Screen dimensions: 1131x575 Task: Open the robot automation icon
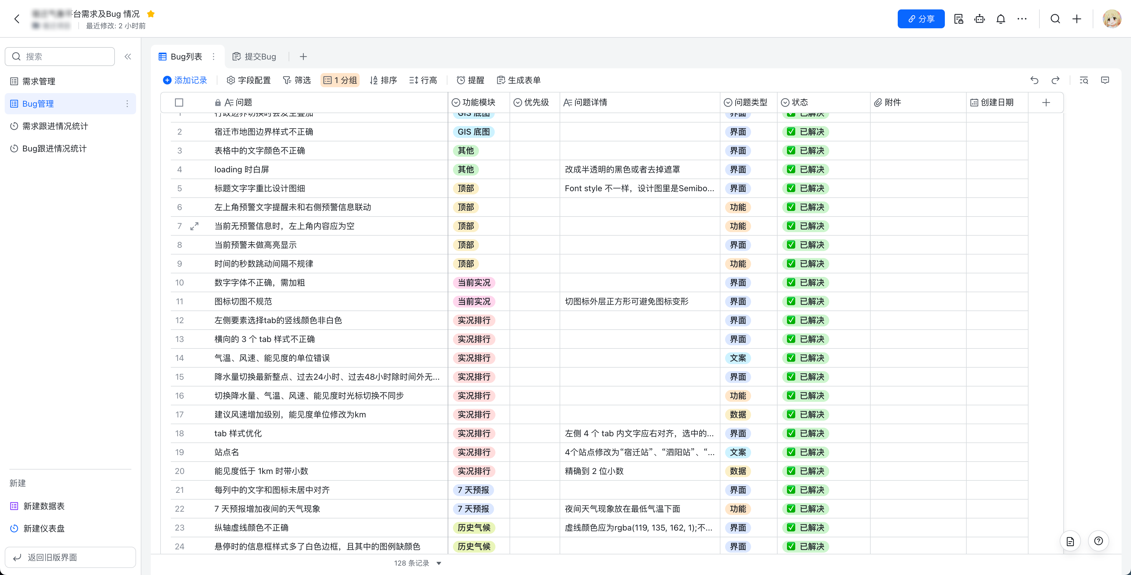(x=980, y=19)
